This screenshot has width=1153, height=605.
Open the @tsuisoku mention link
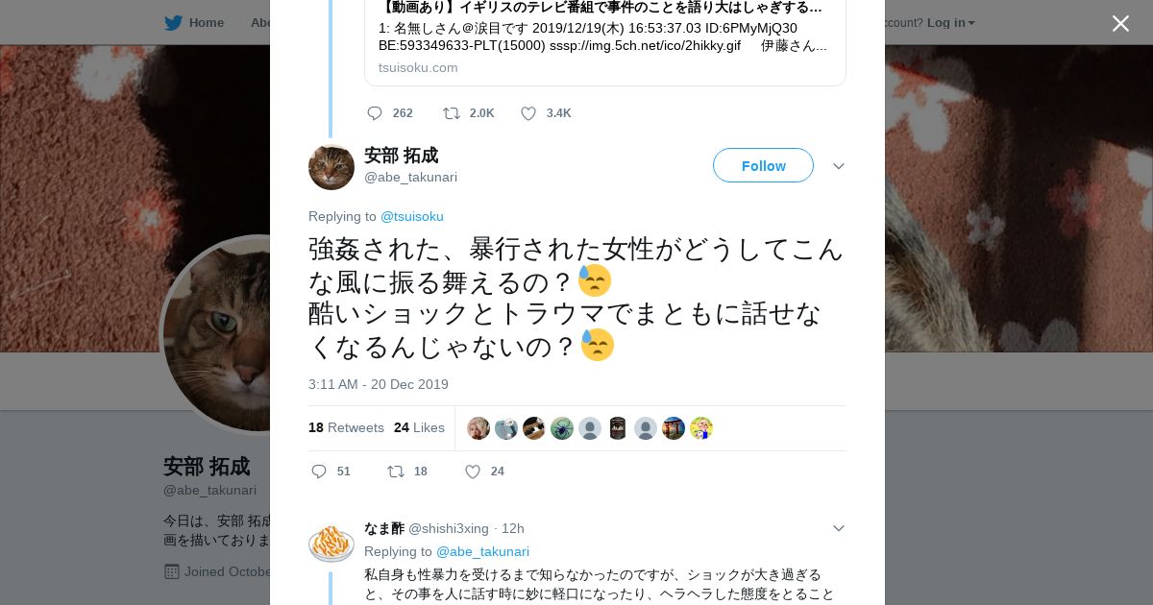412,216
